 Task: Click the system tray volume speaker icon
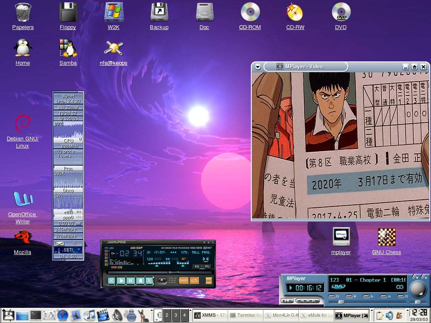tap(389, 315)
